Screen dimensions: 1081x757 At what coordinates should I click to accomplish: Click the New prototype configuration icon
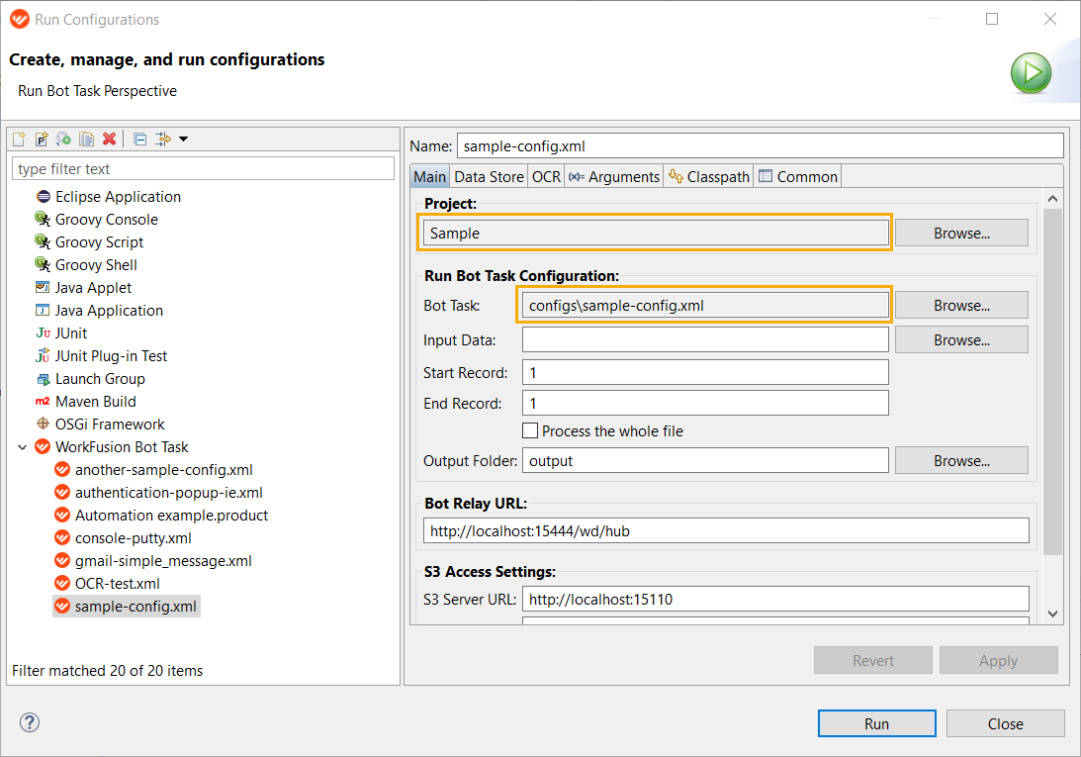point(42,140)
